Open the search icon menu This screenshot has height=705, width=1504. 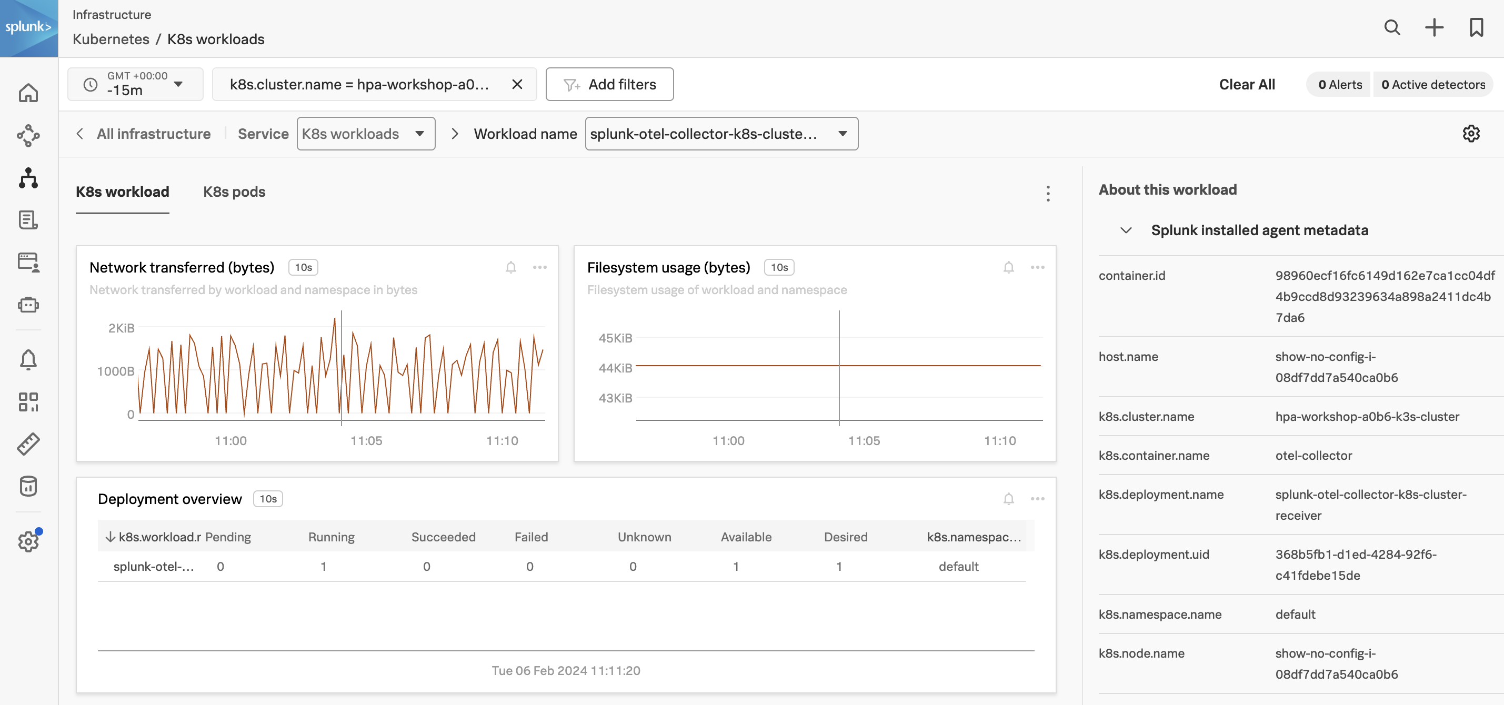(1391, 26)
